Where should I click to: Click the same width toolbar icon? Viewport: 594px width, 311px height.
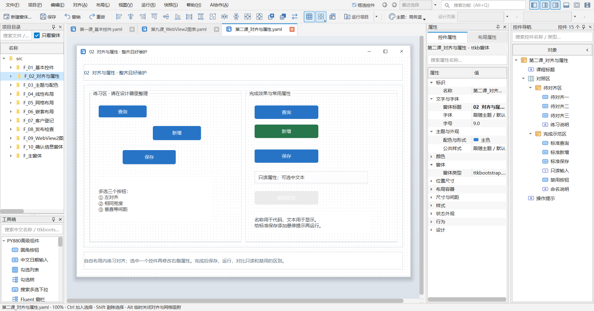click(x=189, y=17)
